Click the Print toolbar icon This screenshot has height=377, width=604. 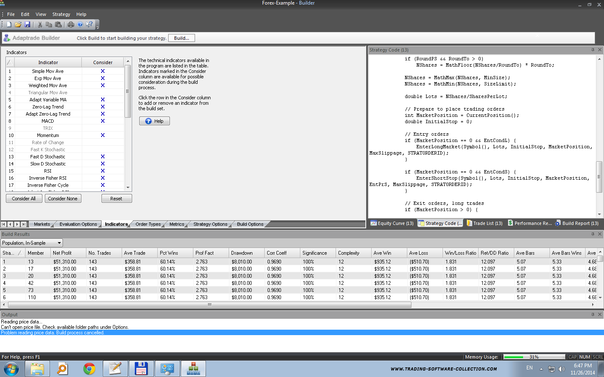point(71,25)
